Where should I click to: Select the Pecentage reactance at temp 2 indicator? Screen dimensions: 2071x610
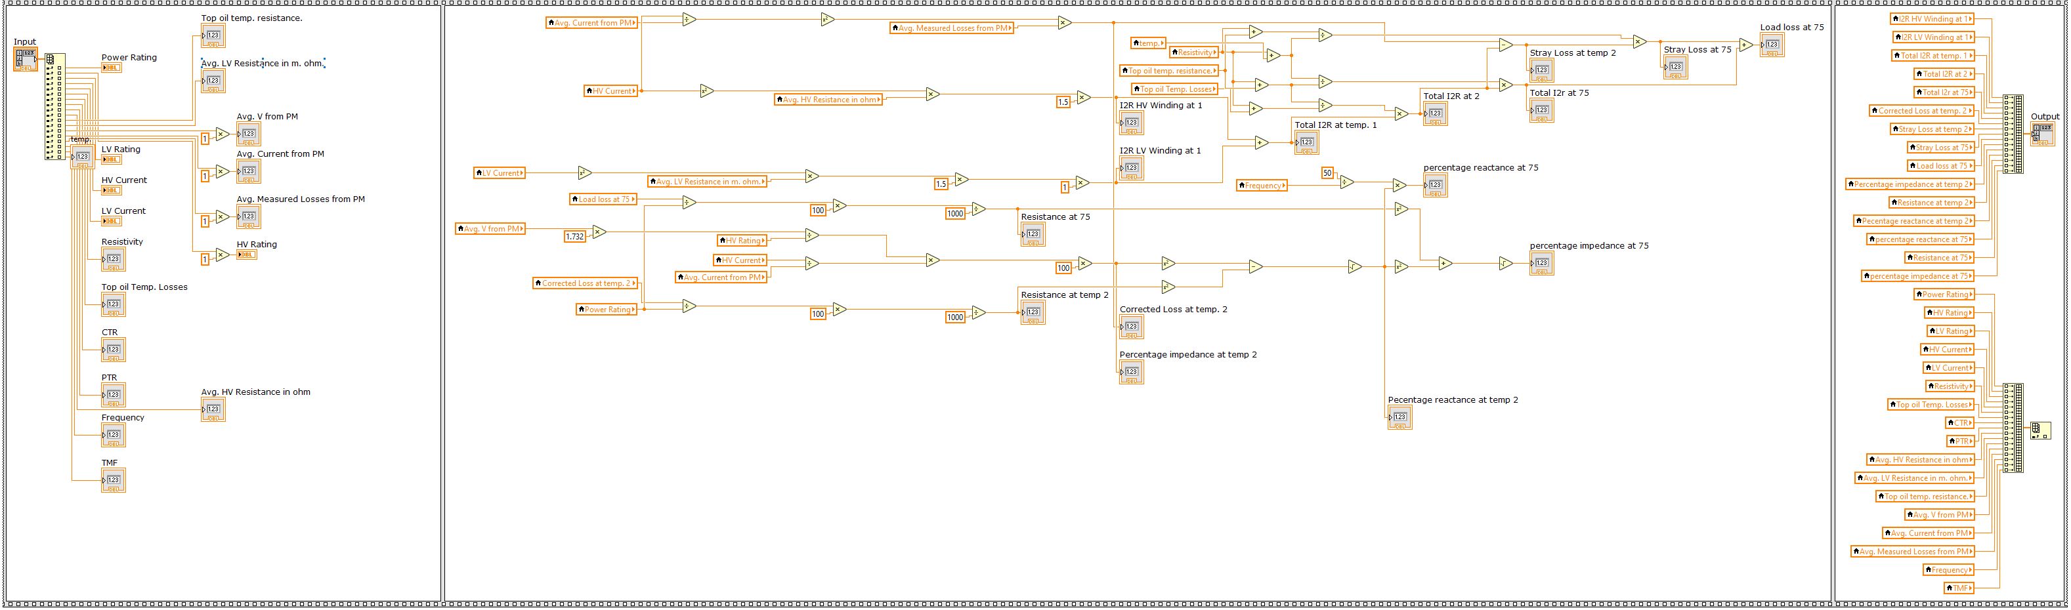click(1399, 417)
